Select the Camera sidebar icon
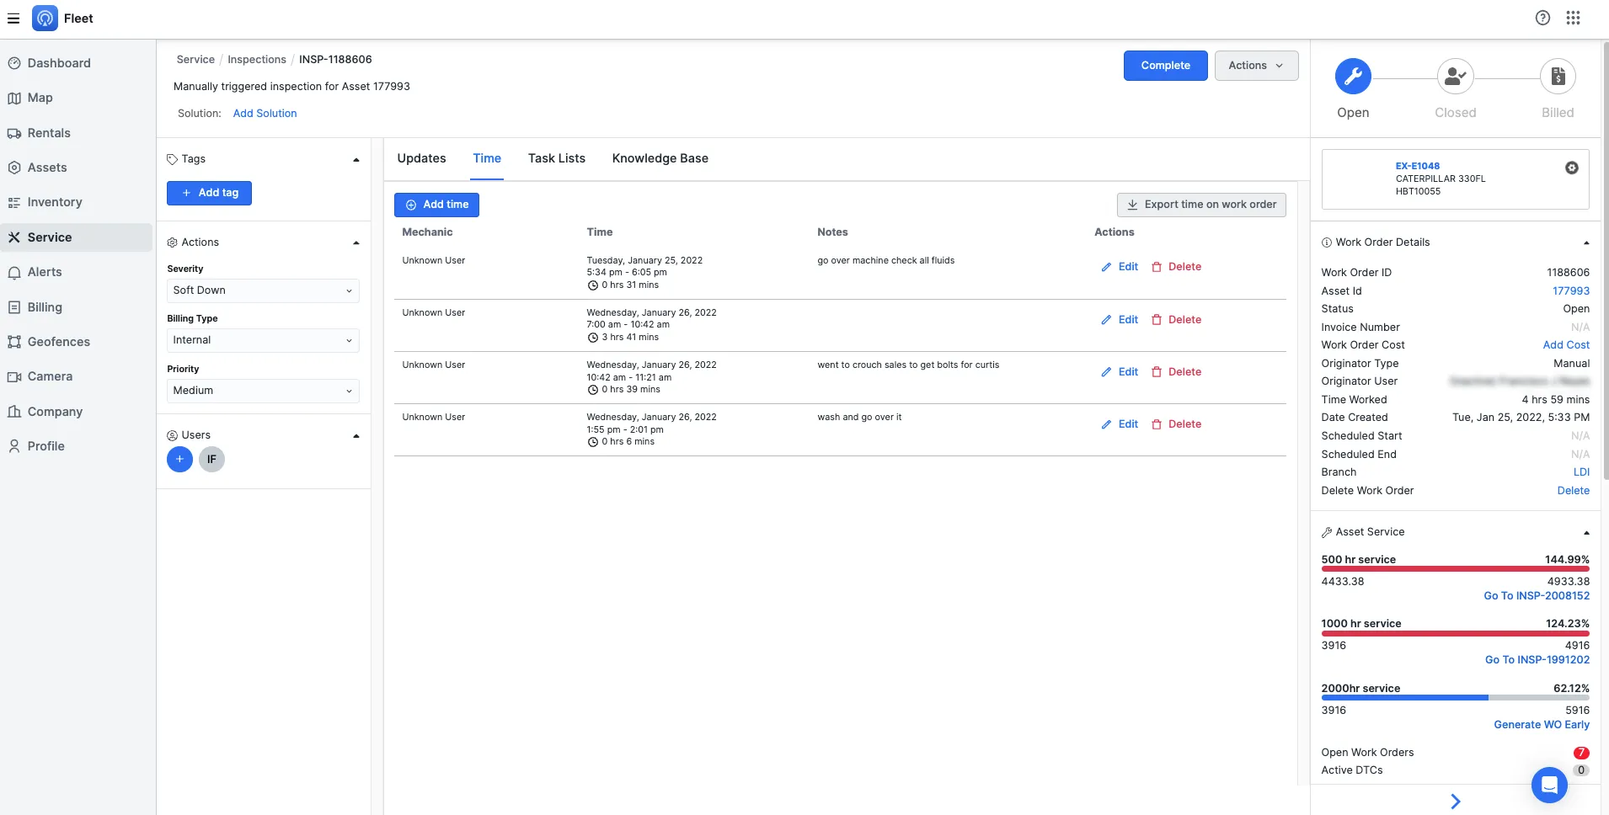1609x815 pixels. [14, 376]
